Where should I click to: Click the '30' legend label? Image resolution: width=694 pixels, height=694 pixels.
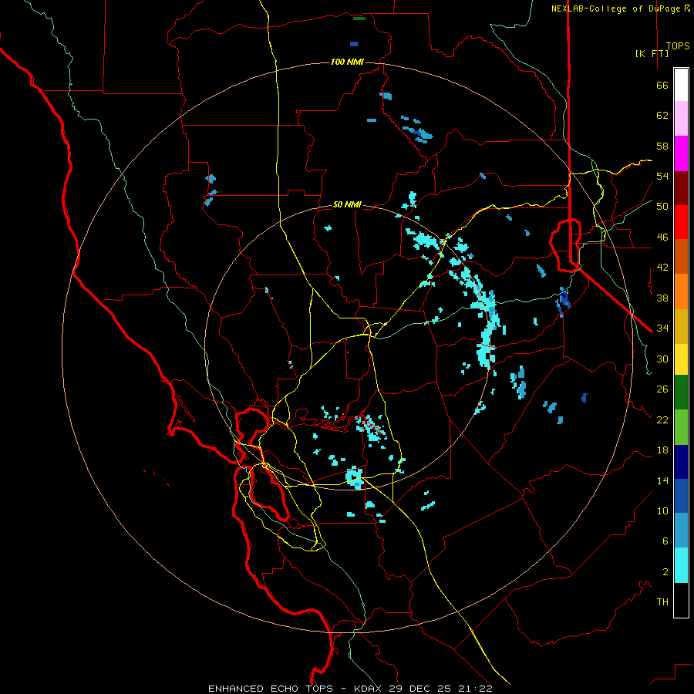tap(662, 359)
